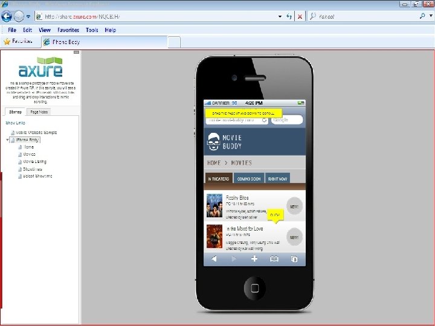This screenshot has width=435, height=326.
Task: Select the In Theaters tab
Action: coord(219,178)
